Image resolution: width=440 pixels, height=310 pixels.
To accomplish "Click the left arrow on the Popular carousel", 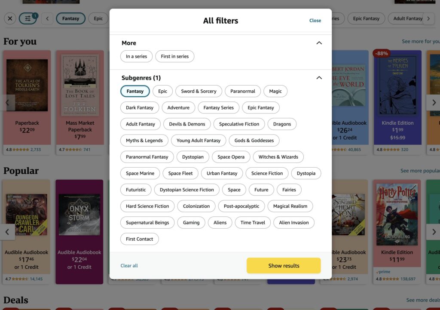I will [6, 231].
